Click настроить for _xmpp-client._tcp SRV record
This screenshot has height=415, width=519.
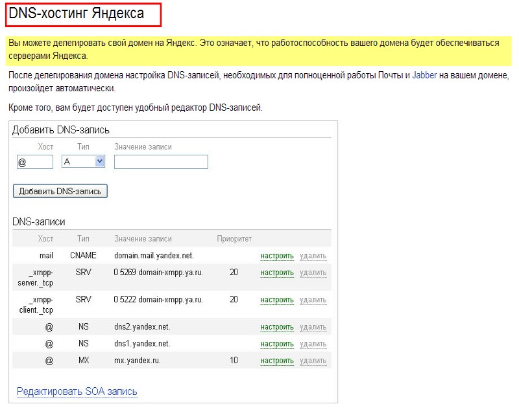click(277, 300)
